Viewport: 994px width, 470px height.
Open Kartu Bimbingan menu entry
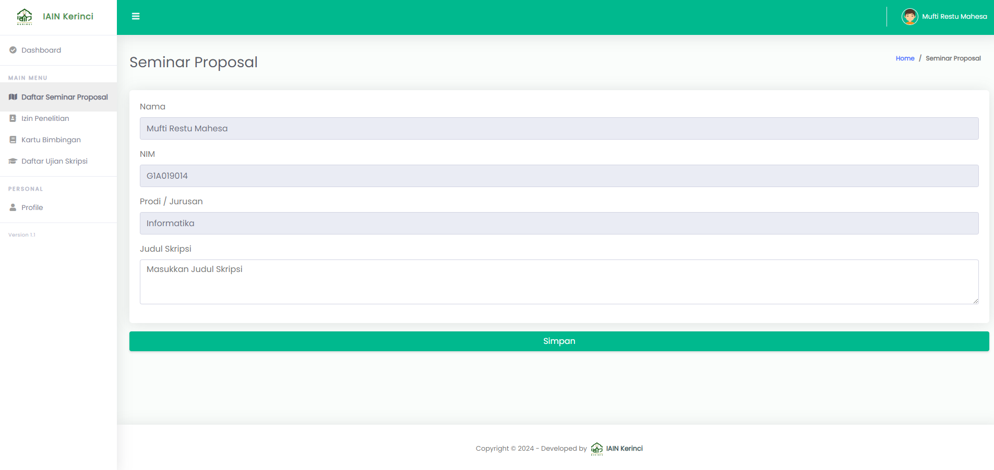click(58, 140)
